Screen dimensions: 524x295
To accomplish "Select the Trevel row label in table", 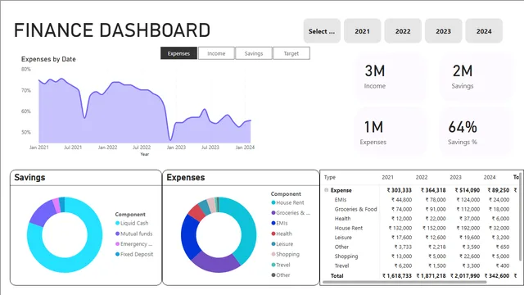I will (x=342, y=265).
